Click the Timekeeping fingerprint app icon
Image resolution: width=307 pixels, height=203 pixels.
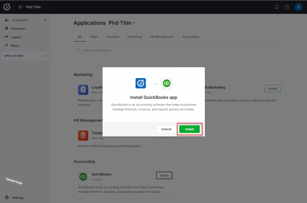(x=83, y=135)
